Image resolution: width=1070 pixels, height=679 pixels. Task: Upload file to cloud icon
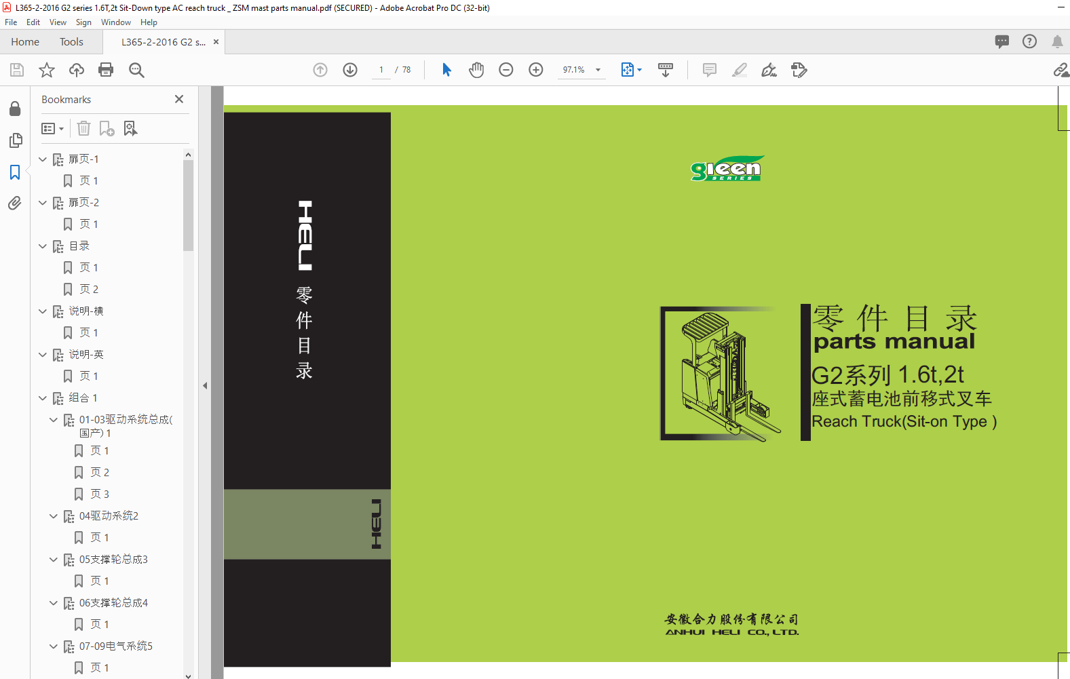[x=77, y=70]
